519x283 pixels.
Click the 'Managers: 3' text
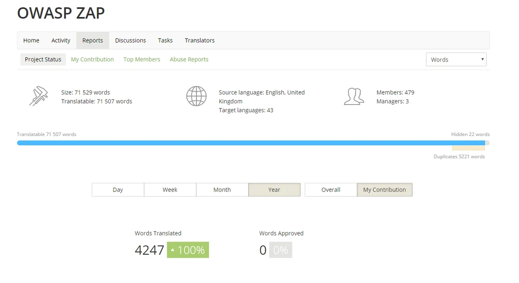click(x=392, y=101)
